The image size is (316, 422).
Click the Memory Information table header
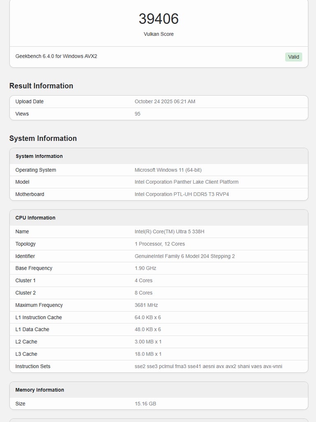(x=39, y=390)
